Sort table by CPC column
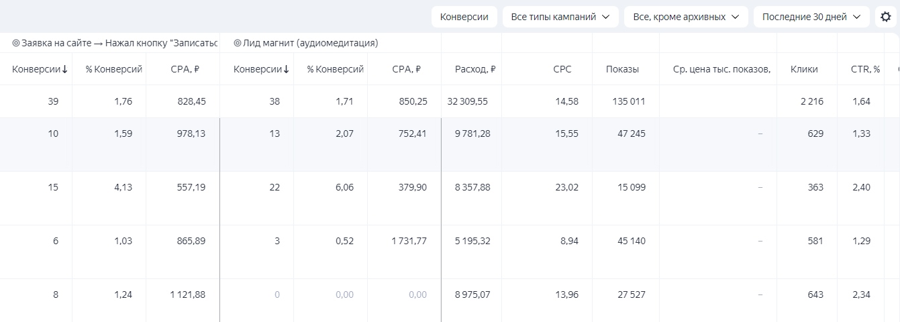The image size is (900, 322). click(x=562, y=69)
